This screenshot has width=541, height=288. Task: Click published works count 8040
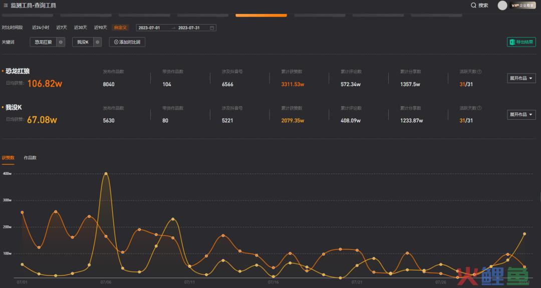click(x=109, y=84)
